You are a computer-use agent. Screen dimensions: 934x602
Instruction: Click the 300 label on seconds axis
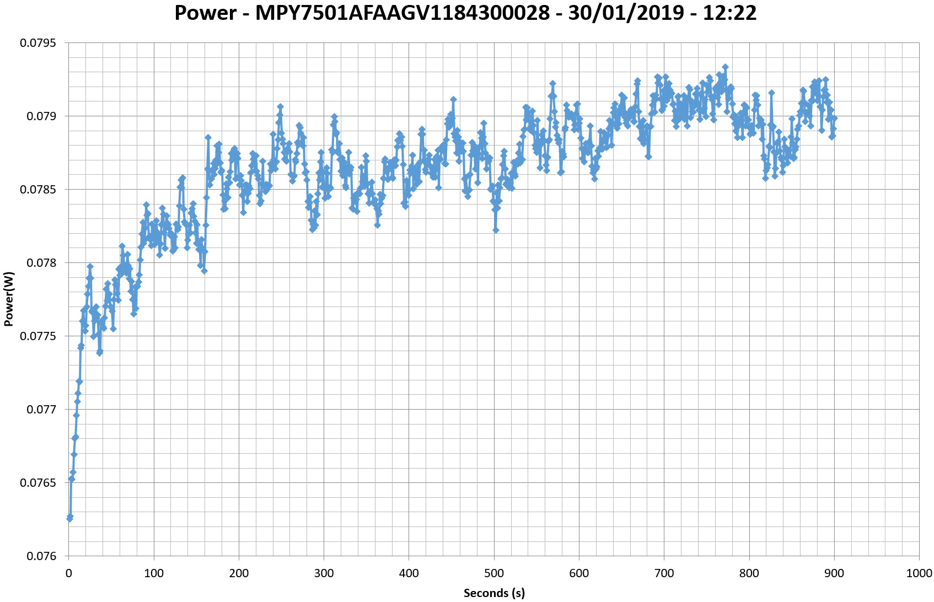[324, 573]
